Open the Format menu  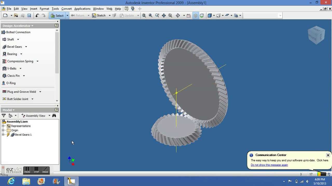44,9
